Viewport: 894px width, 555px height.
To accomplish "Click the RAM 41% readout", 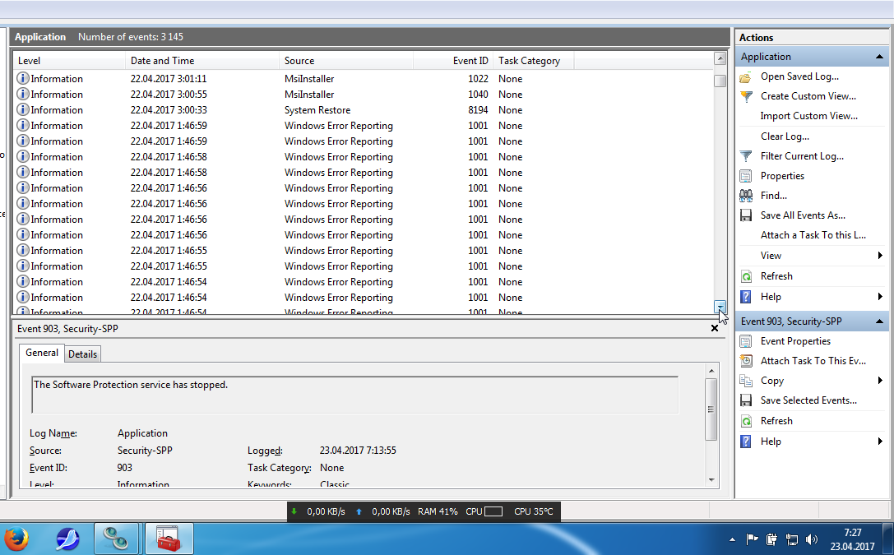I will [x=438, y=511].
